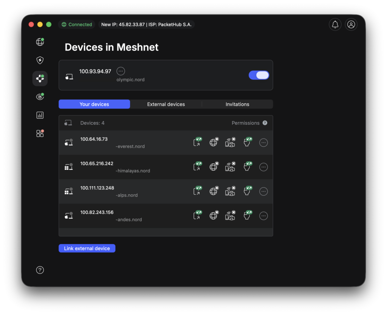Click the olympic.nord hostname
The image size is (387, 315).
tap(130, 80)
